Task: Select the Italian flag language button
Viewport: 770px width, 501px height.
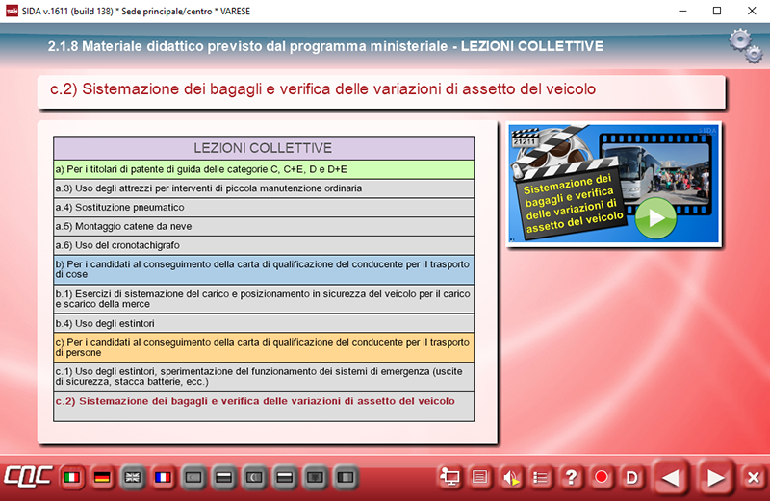Action: tap(71, 476)
